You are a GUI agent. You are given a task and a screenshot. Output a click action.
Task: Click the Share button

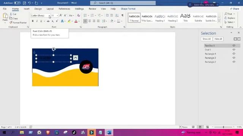(235, 9)
